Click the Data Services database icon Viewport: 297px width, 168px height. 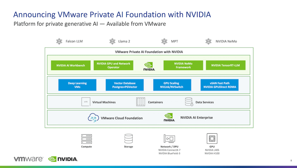pyautogui.click(x=189, y=102)
